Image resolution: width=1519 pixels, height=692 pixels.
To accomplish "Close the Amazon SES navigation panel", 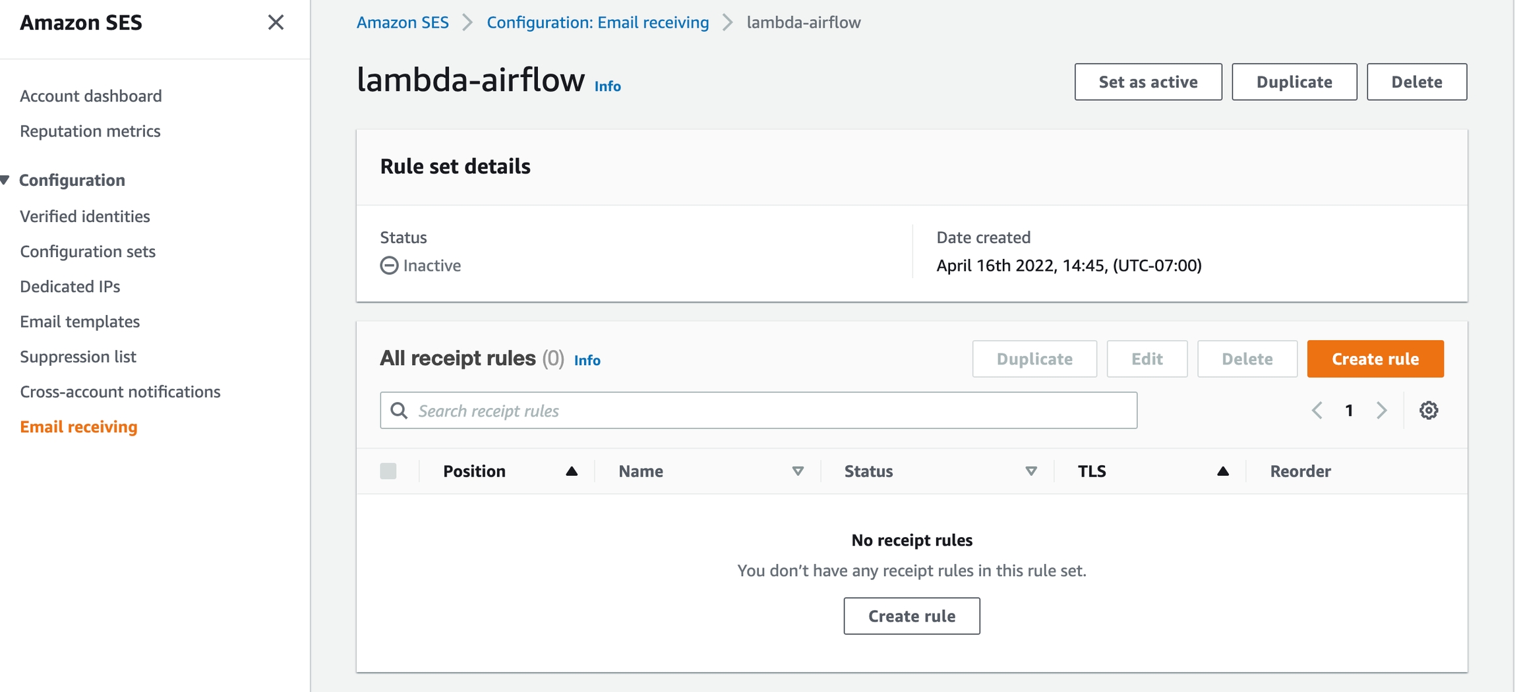I will click(276, 22).
